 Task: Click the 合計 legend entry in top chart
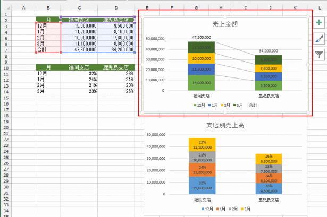pos(253,105)
